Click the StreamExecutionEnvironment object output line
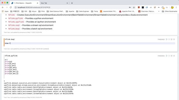179x100 pixels. pos(48,85)
